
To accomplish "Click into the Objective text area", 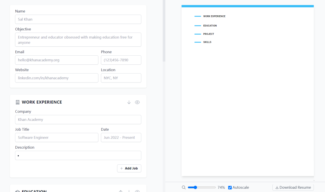I will (78, 40).
